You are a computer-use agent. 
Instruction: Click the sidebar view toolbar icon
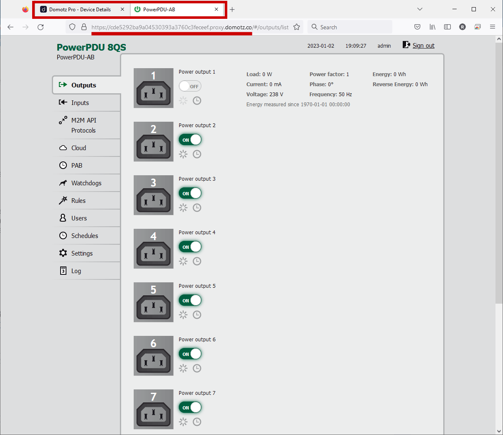[447, 27]
